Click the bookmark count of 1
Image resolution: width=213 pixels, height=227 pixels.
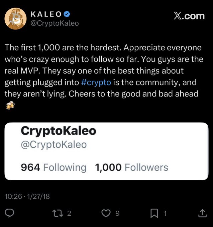coord(165,213)
